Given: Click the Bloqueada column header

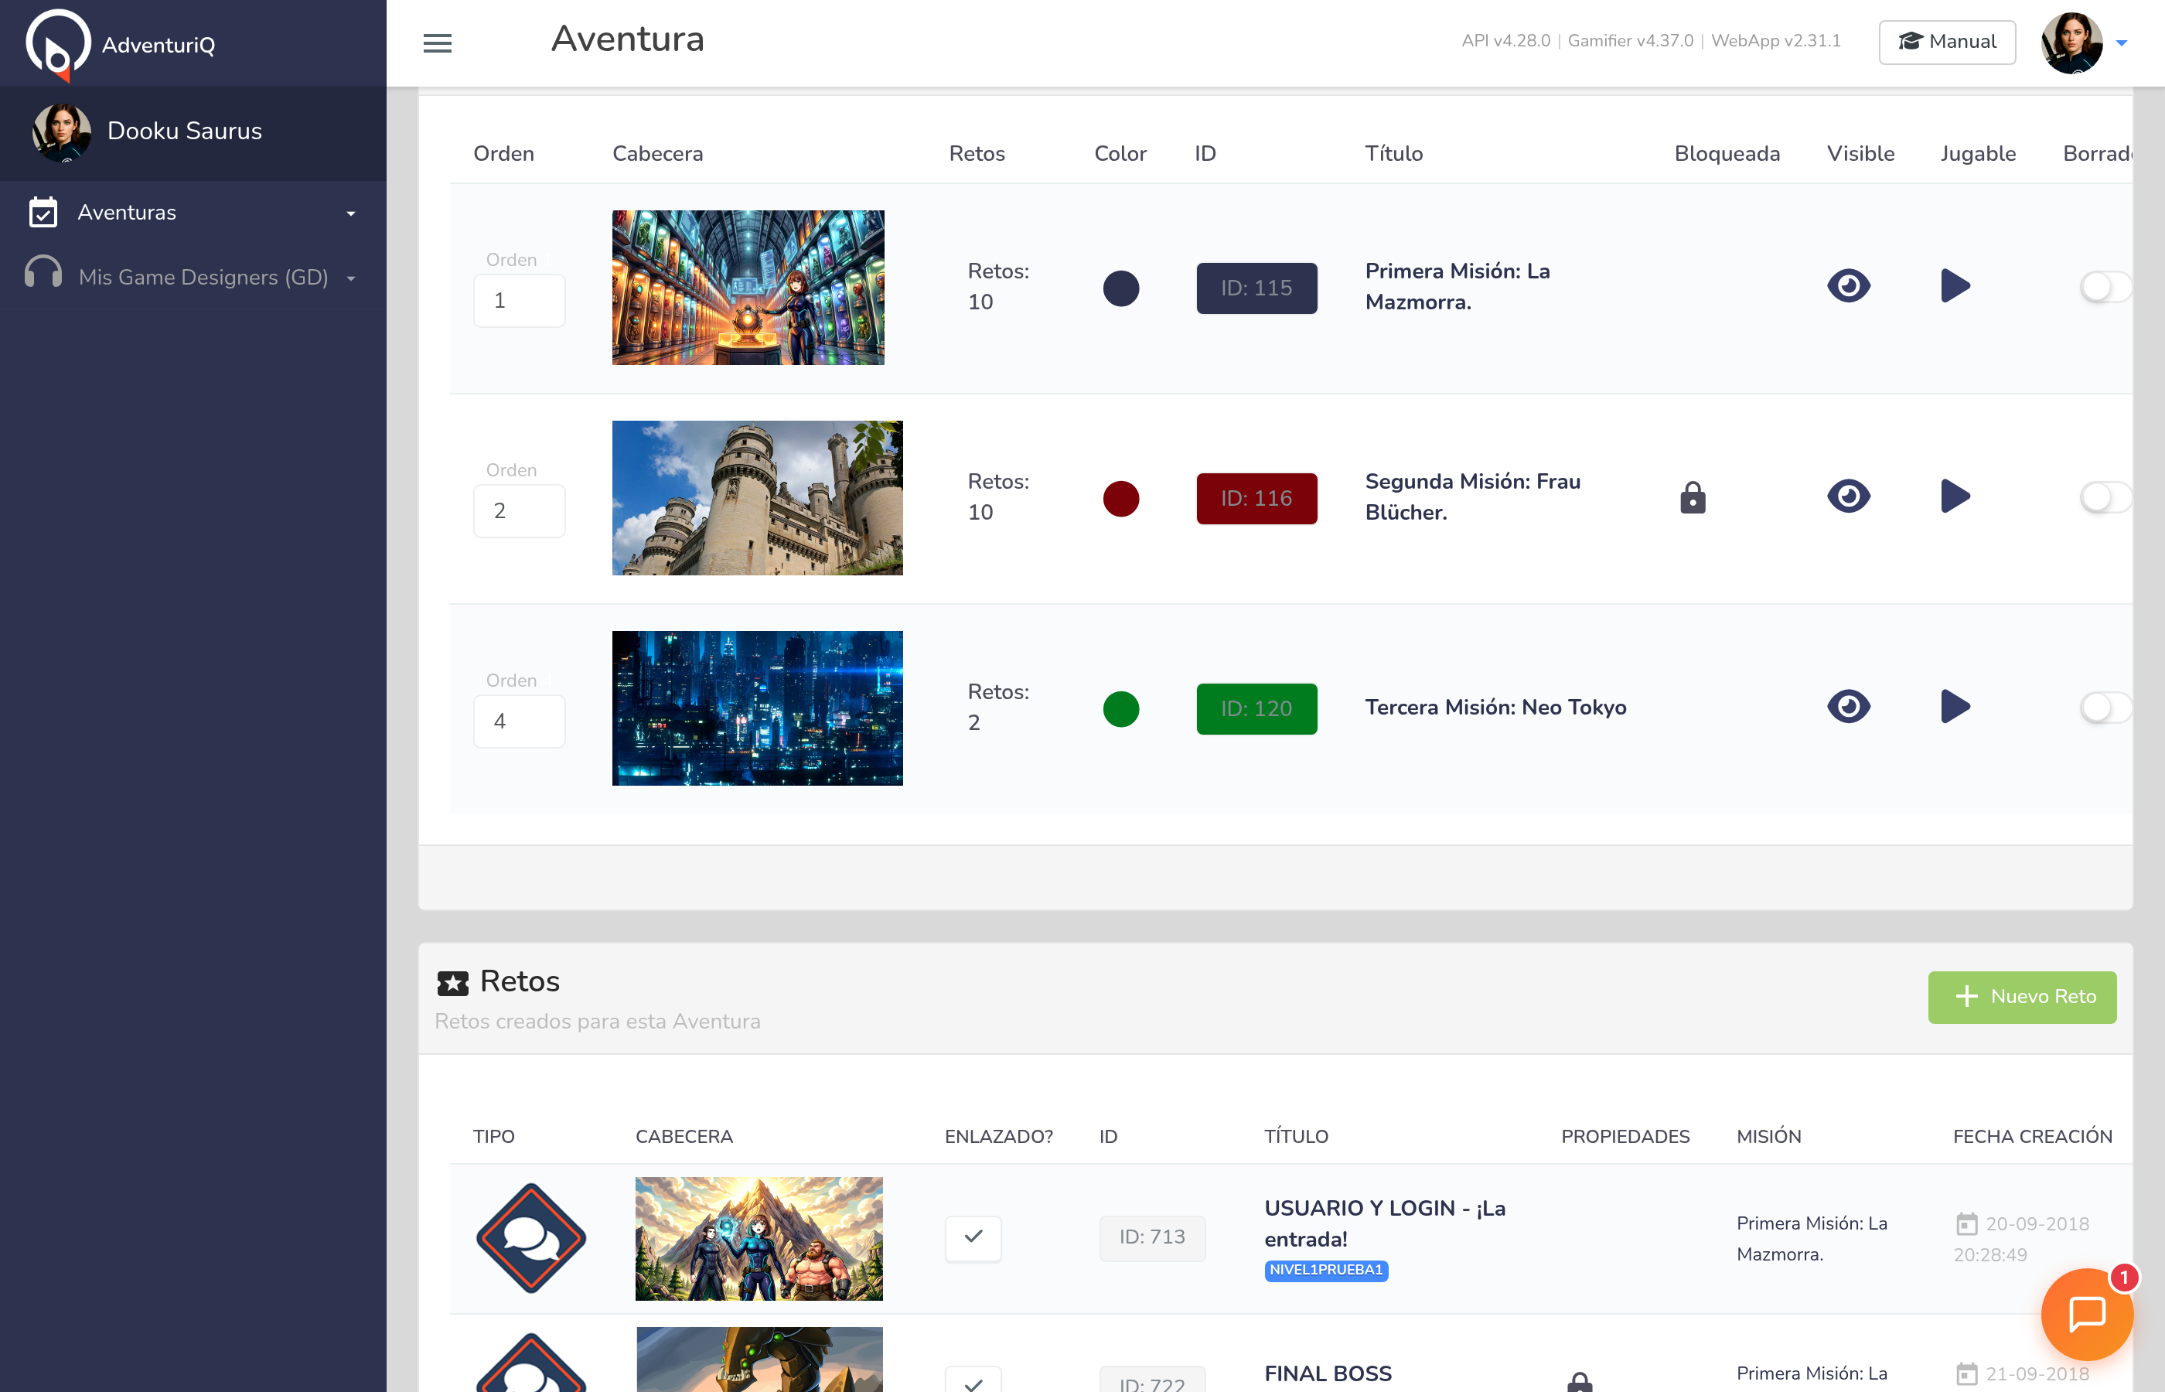Looking at the screenshot, I should 1727,154.
